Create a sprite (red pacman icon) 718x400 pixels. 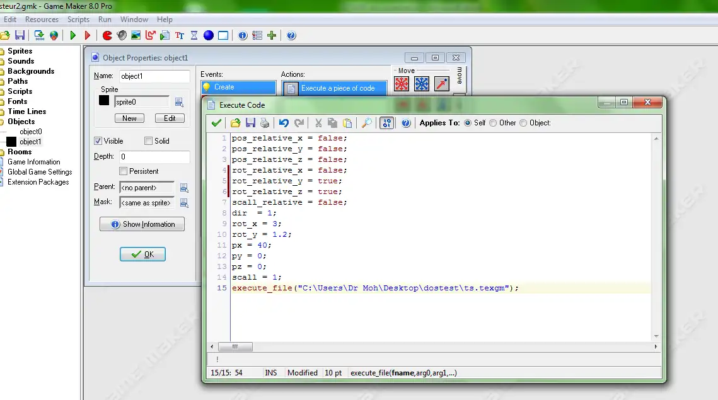pyautogui.click(x=107, y=35)
